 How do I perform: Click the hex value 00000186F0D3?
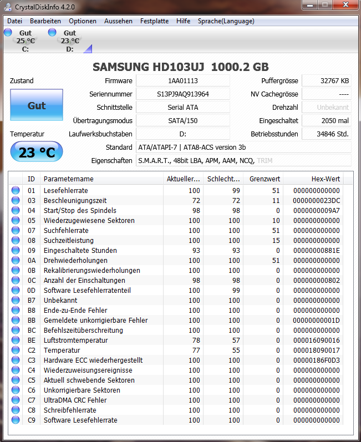click(316, 360)
